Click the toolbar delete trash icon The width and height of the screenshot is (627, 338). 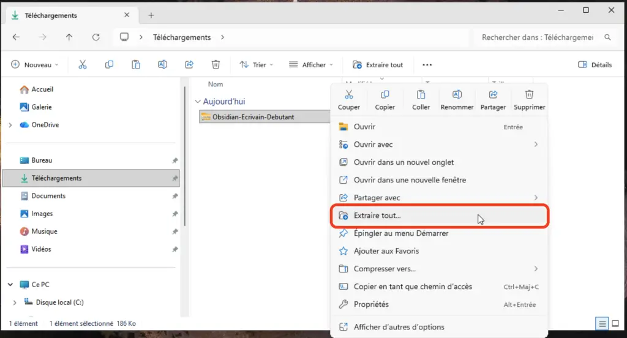tap(216, 64)
